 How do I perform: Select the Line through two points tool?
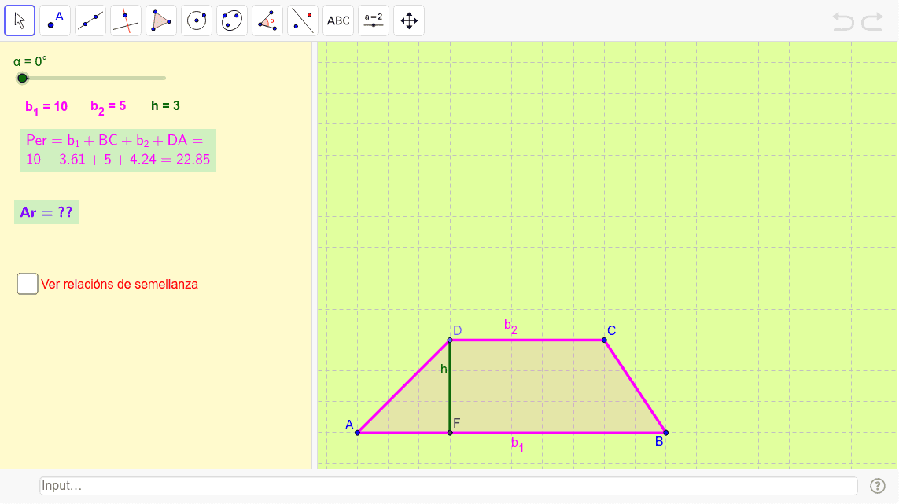[90, 20]
